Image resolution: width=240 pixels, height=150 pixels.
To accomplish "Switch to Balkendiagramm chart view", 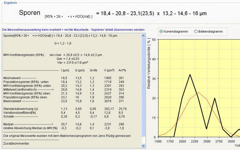I will tap(196, 31).
